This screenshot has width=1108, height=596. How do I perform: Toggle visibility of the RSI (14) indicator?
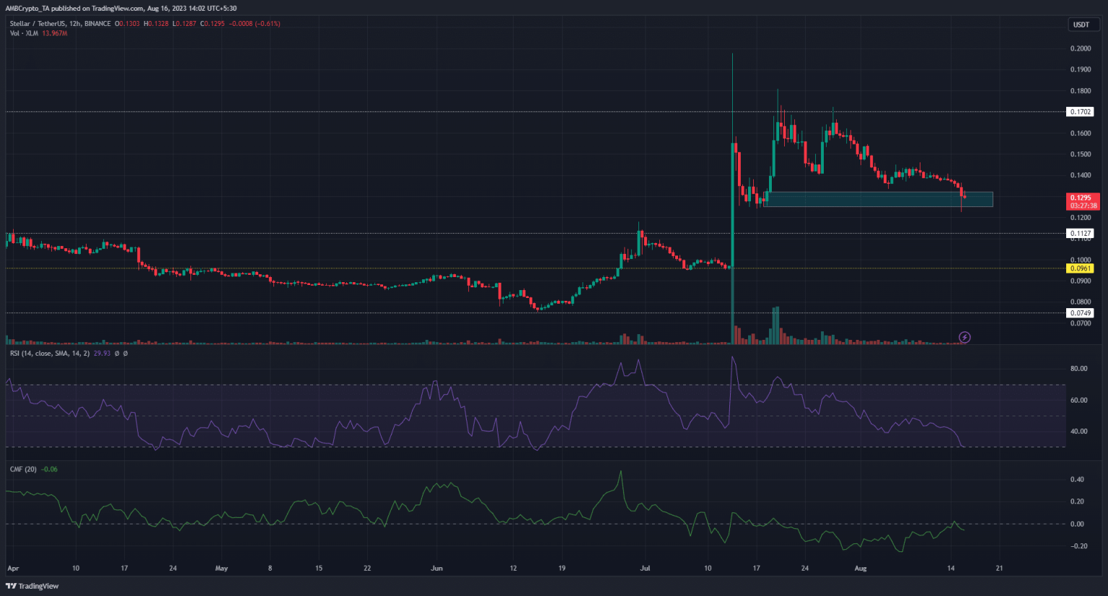[x=50, y=354]
